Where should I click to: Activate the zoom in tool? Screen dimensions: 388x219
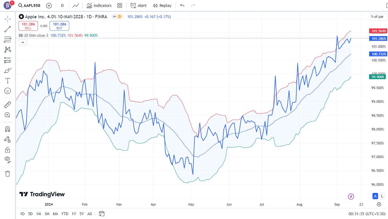8,115
